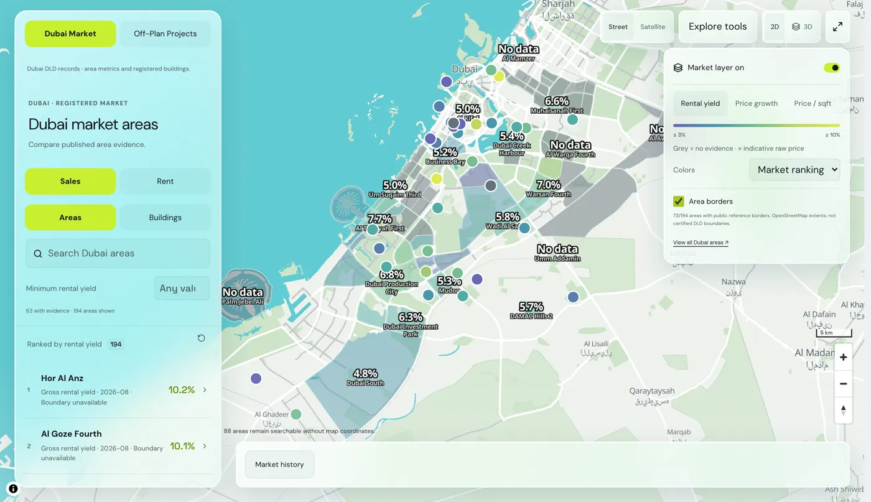The image size is (871, 502).
Task: Open the Market ranking colors dropdown
Action: [x=794, y=170]
